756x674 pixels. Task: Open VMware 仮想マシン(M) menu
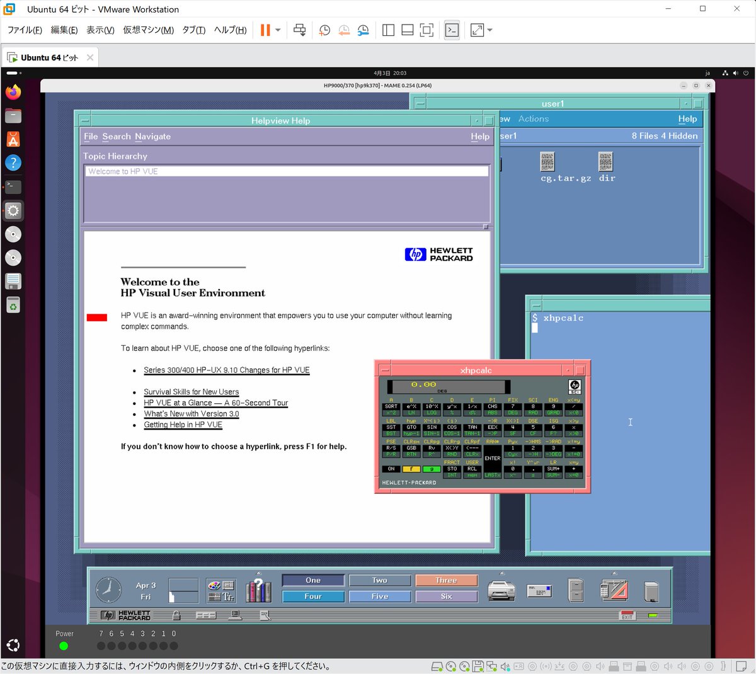[x=148, y=30]
